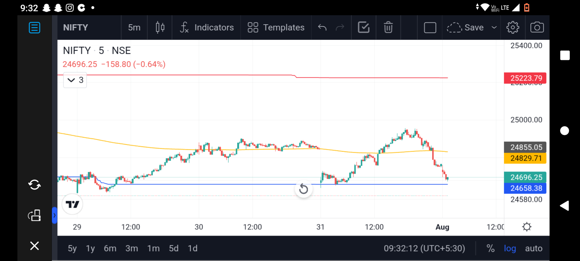This screenshot has height=261, width=580.
Task: Open time axis settings sun icon
Action: (x=527, y=227)
